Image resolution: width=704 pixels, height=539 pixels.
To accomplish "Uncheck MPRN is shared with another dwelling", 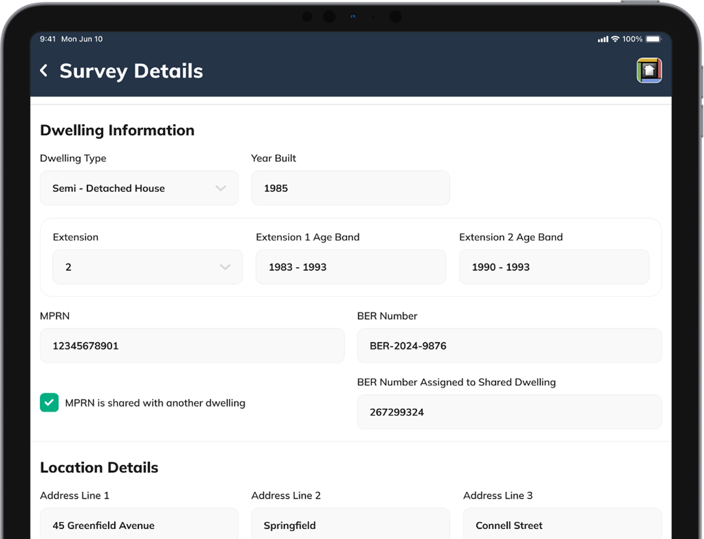I will (49, 403).
